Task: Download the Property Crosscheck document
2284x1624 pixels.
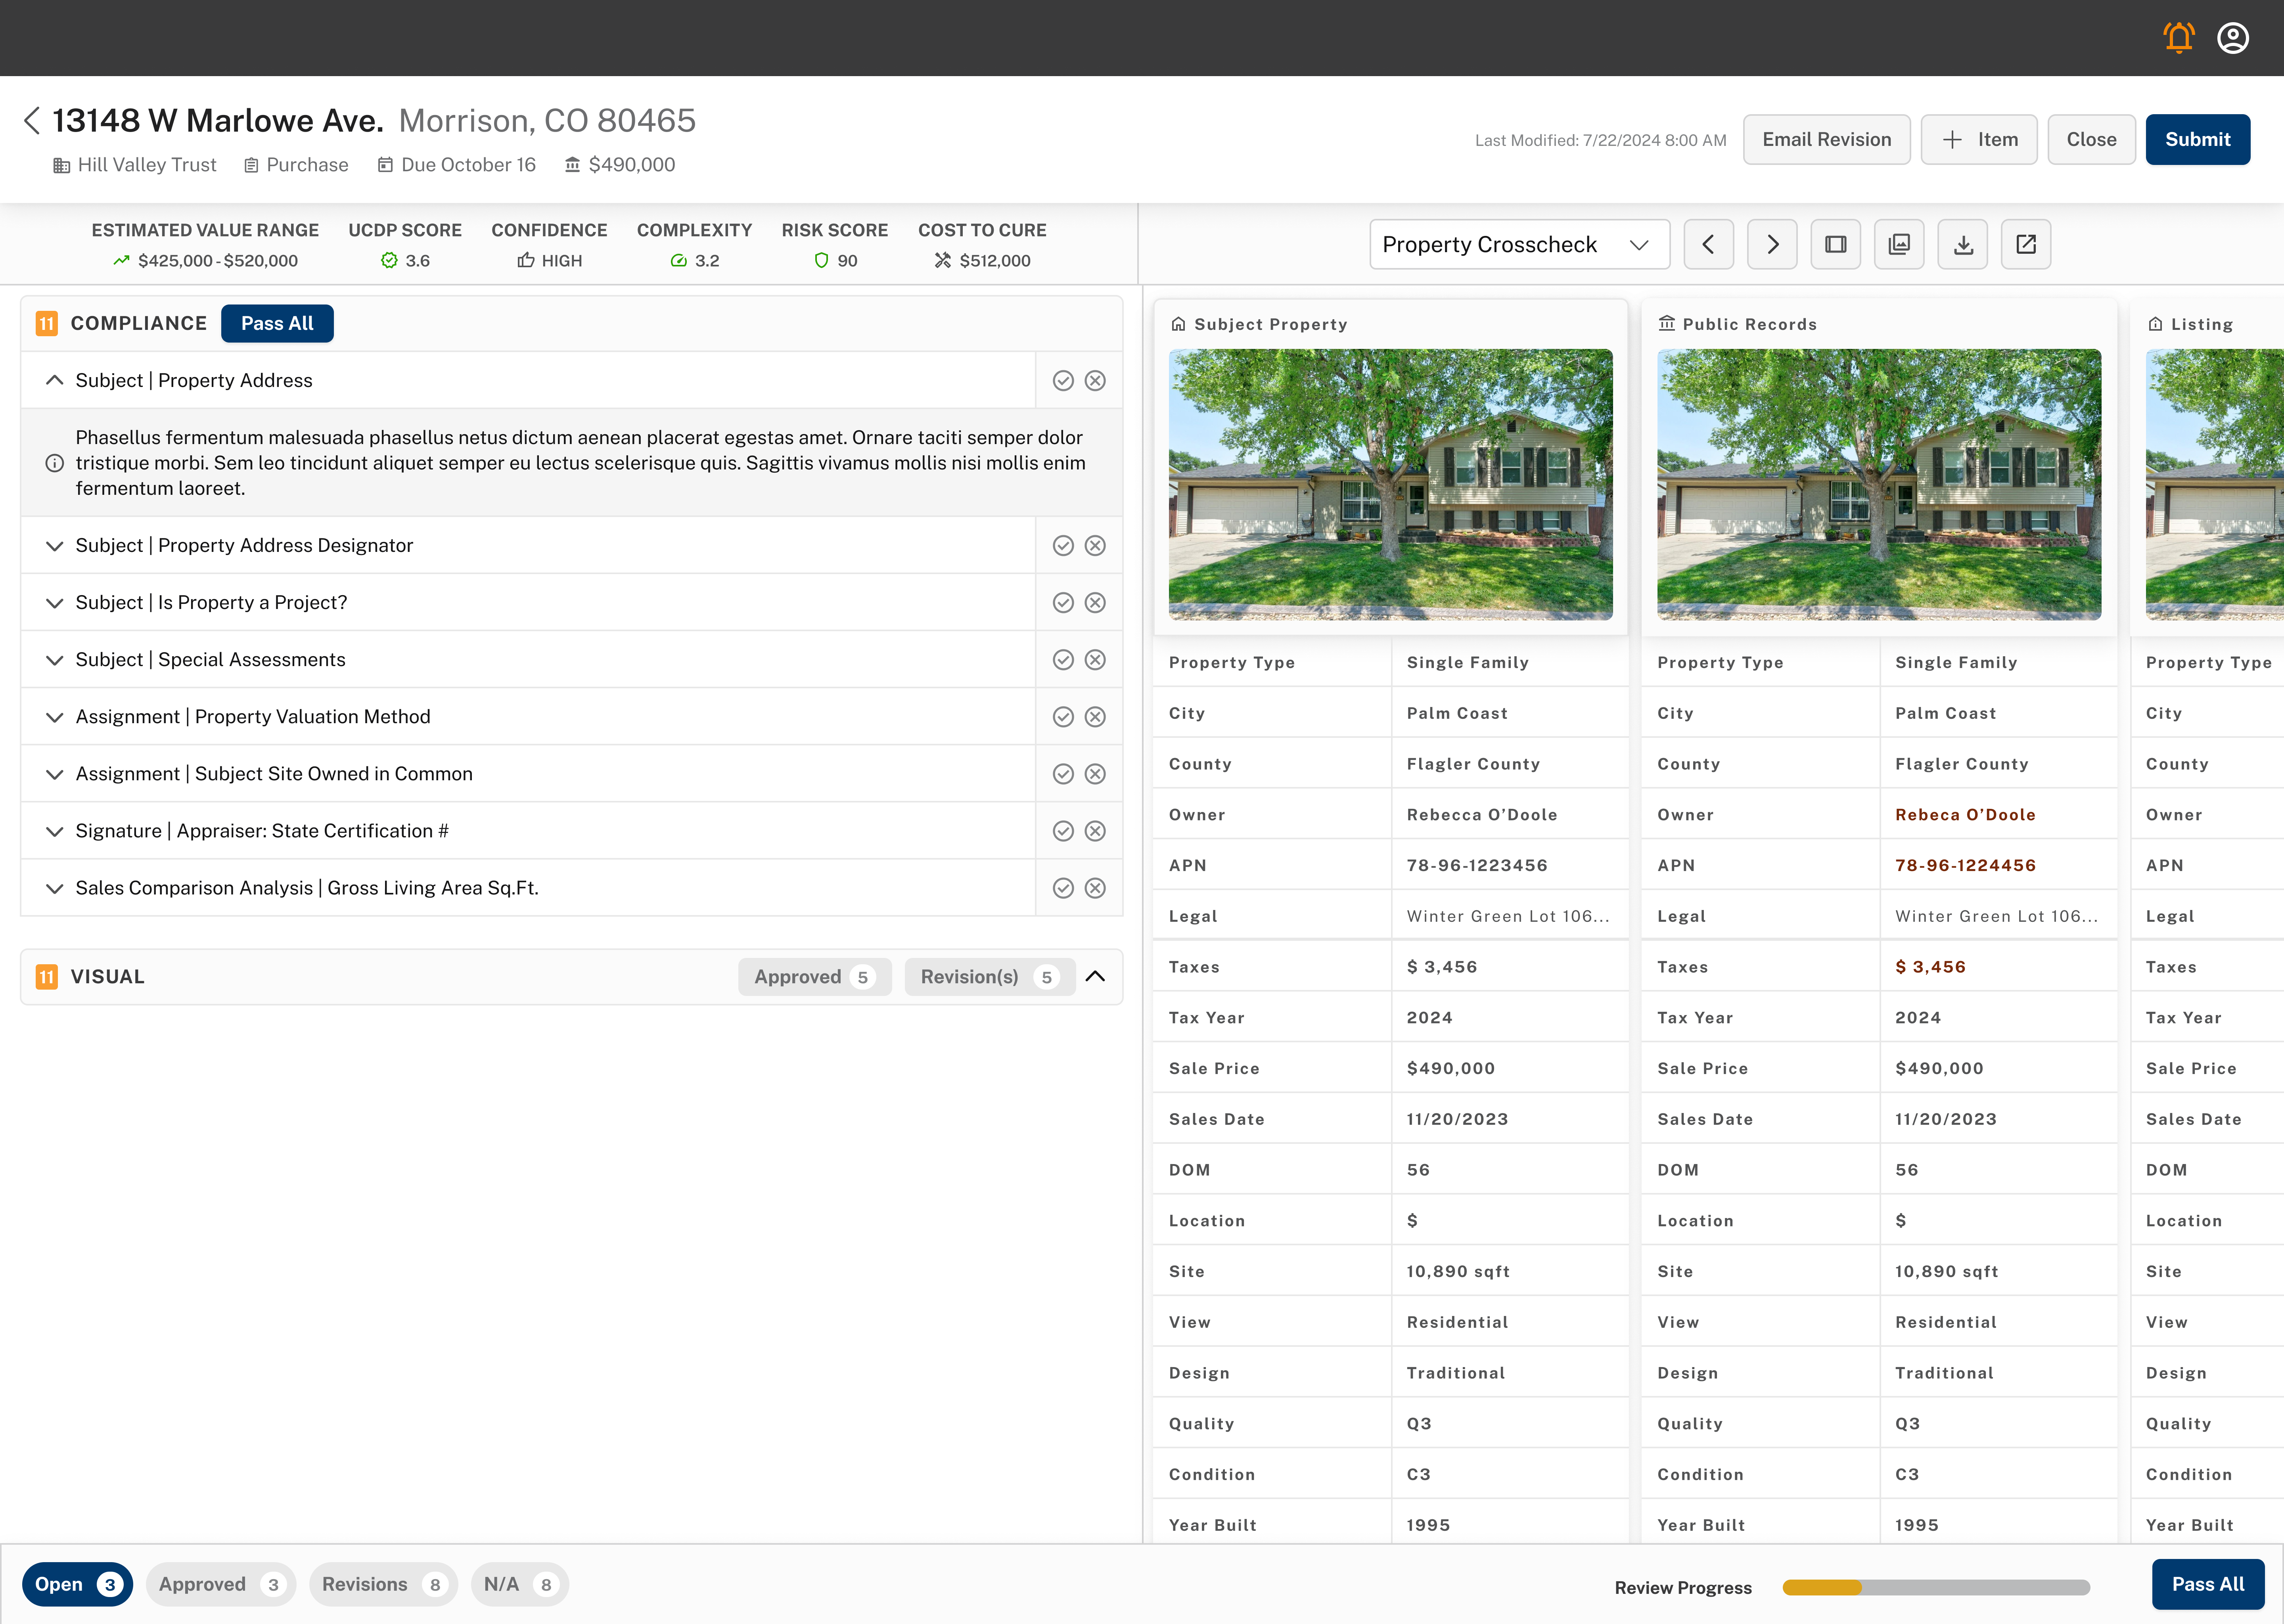Action: (x=1963, y=244)
